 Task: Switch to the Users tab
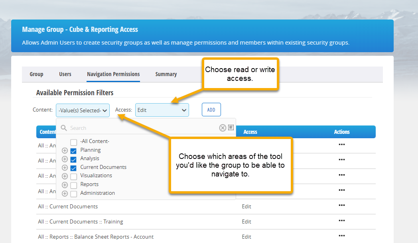pyautogui.click(x=65, y=74)
